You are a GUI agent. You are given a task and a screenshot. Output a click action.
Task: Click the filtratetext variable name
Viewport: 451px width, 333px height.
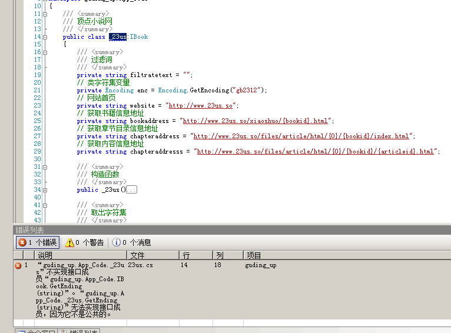point(151,75)
